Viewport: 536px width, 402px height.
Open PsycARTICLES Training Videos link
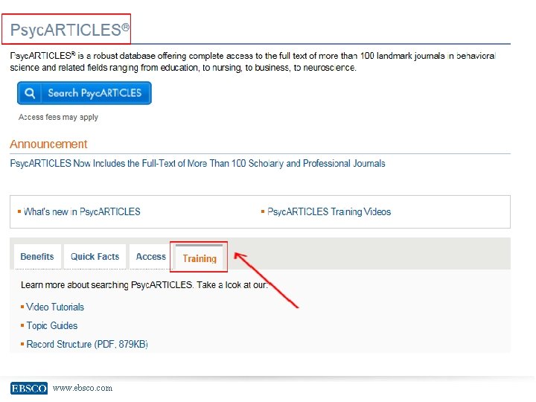point(329,212)
